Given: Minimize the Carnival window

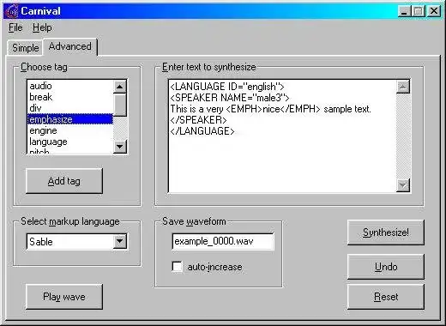Looking at the screenshot, I should 404,11.
